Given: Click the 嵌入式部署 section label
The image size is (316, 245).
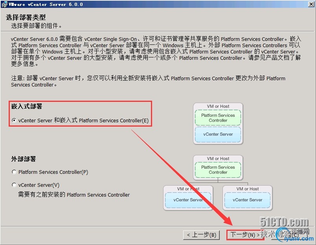Looking at the screenshot, I should (27, 106).
